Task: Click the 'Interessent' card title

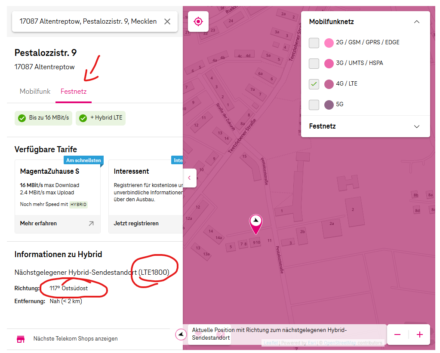Action: 131,171
